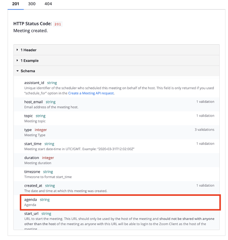228x240 pixels.
Task: Show the 1 validation for topic
Action: coord(205,116)
